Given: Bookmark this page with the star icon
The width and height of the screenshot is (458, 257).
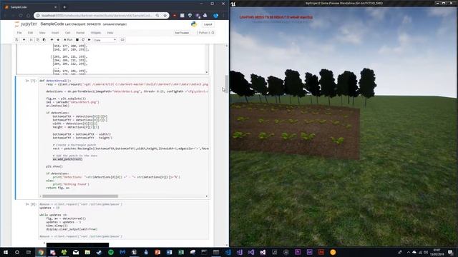Looking at the screenshot, I should pyautogui.click(x=165, y=16).
